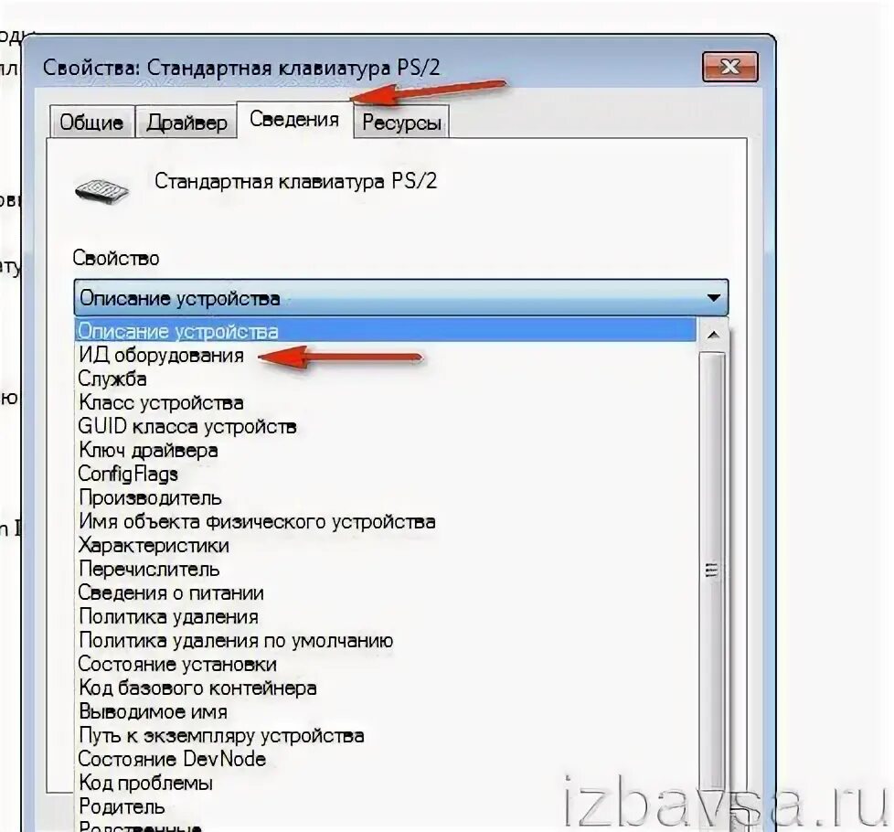Viewport: 894px width, 832px height.
Task: Close the keyboard properties dialog
Action: pyautogui.click(x=729, y=68)
